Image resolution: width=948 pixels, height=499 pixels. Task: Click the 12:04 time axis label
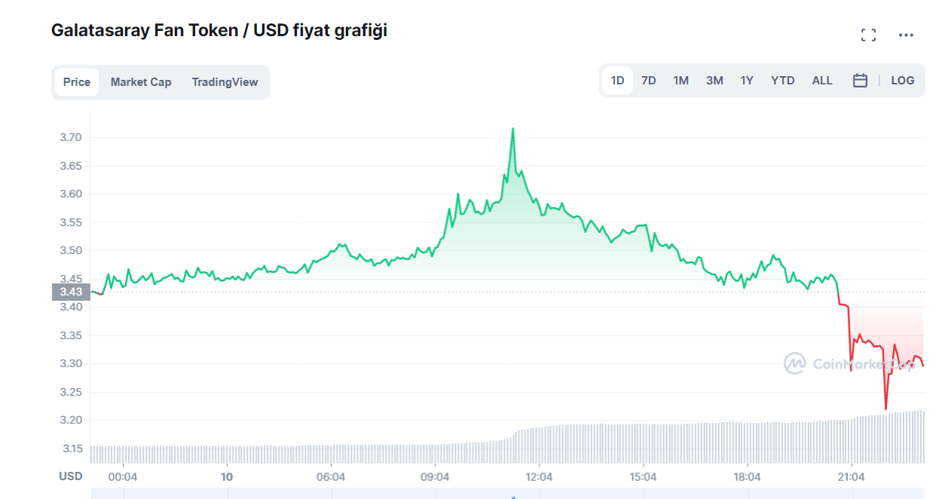tap(539, 476)
